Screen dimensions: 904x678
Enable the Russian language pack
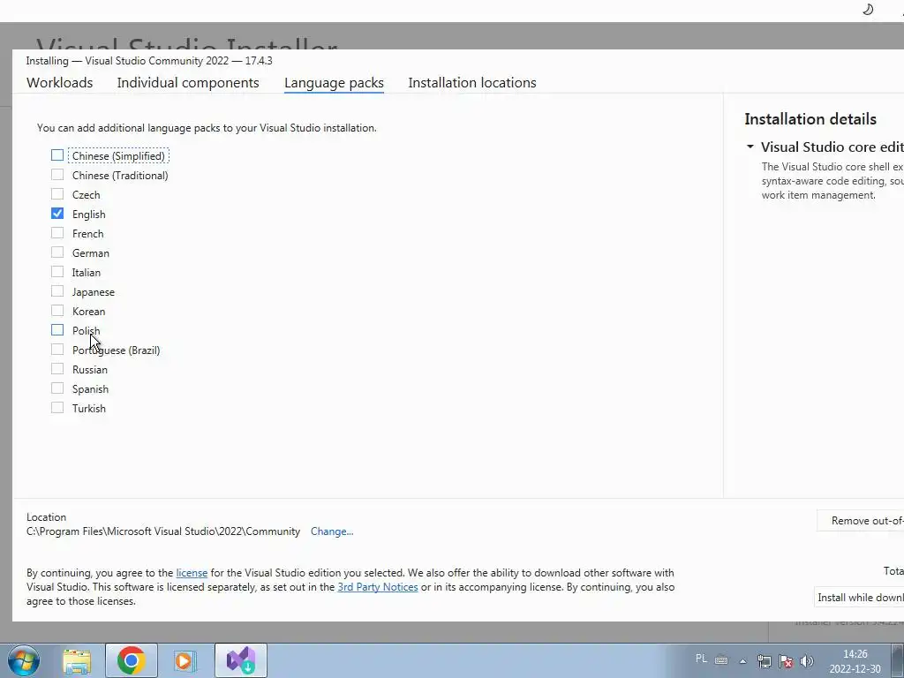(x=57, y=369)
